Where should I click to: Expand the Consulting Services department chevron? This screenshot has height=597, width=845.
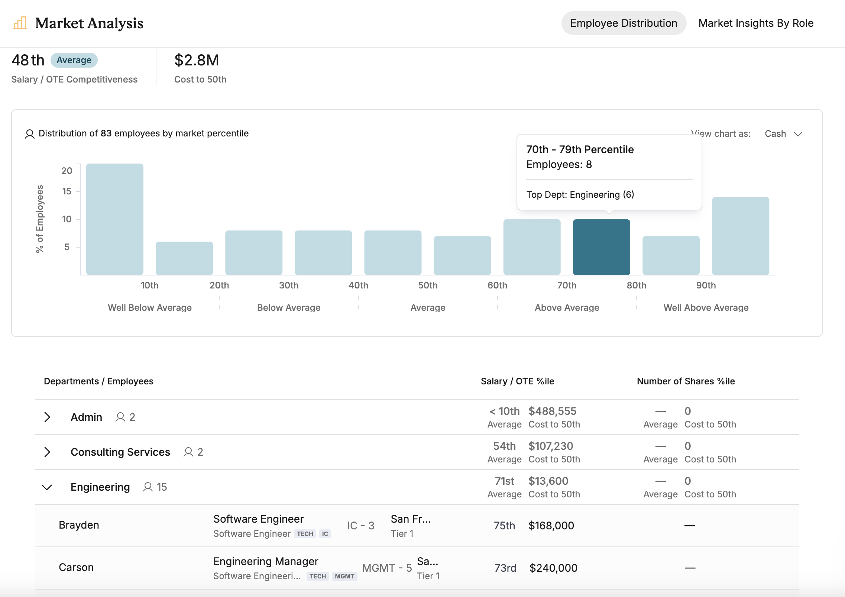[47, 452]
